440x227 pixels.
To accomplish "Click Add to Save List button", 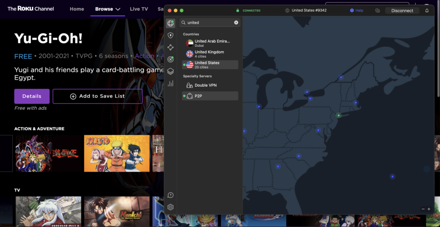I will point(98,97).
